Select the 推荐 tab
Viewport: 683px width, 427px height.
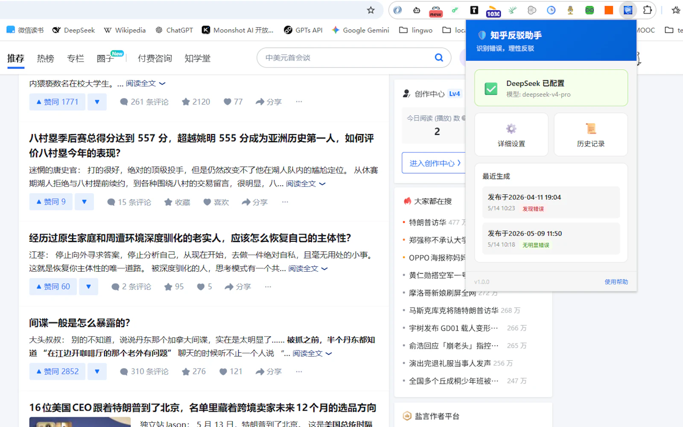[16, 58]
